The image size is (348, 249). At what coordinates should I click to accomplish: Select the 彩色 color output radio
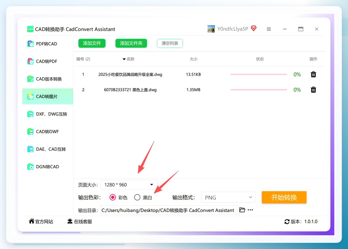pos(113,197)
